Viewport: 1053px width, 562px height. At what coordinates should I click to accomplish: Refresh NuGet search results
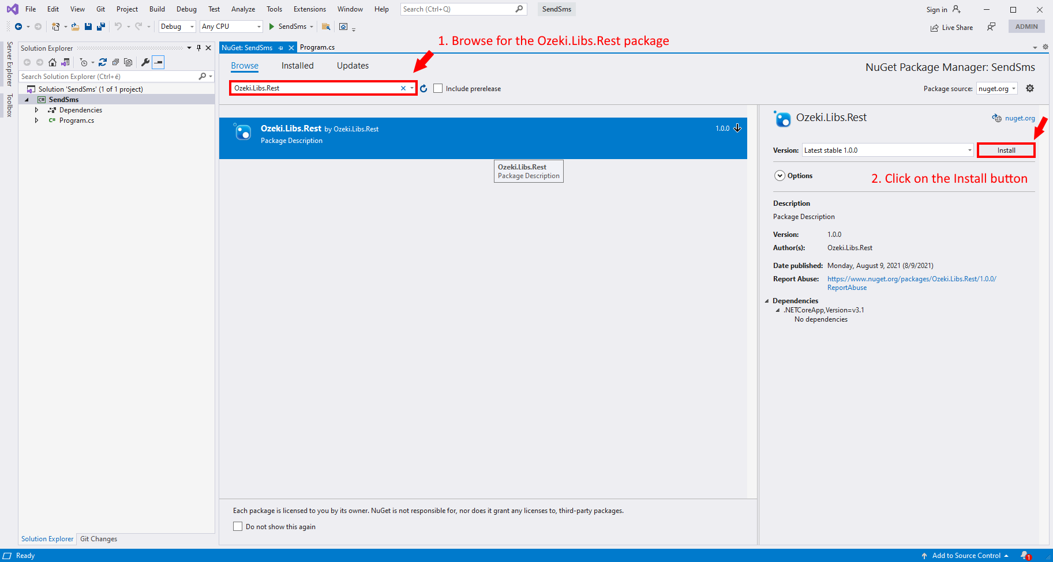(424, 88)
